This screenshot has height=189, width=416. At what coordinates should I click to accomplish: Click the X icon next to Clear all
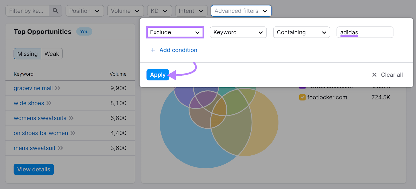point(374,75)
